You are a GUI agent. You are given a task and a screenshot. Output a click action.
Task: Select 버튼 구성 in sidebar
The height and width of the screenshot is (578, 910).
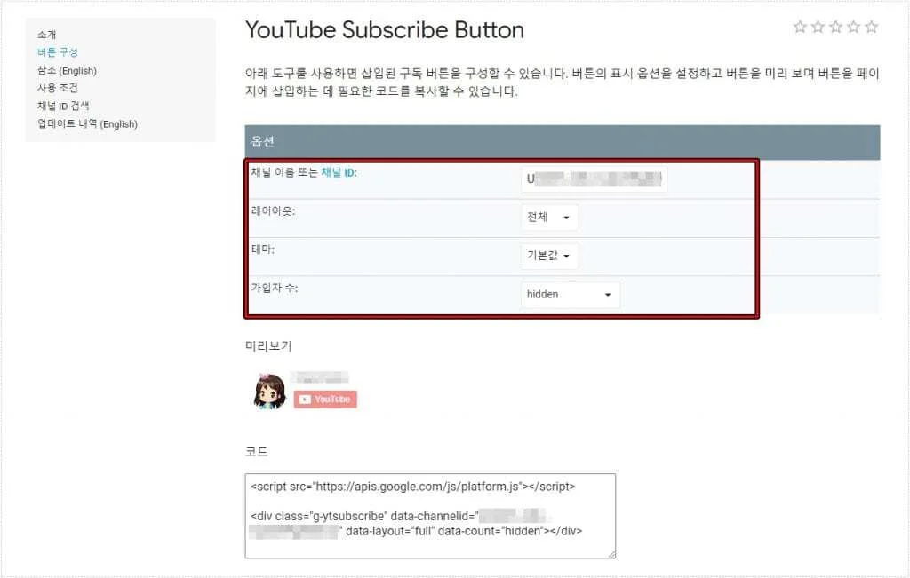pyautogui.click(x=58, y=52)
